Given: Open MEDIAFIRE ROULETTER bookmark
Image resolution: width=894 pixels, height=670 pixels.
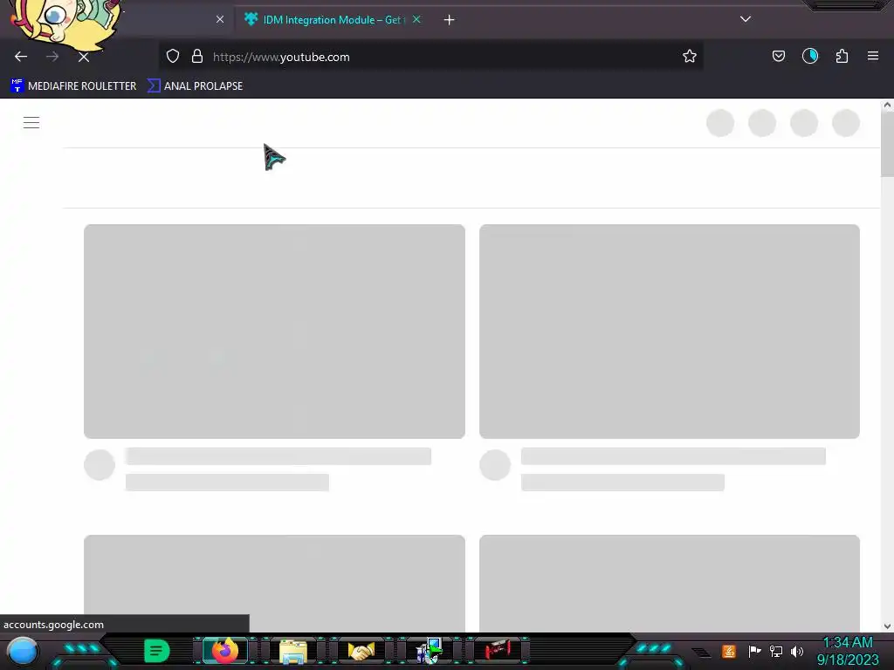Looking at the screenshot, I should click(x=73, y=86).
